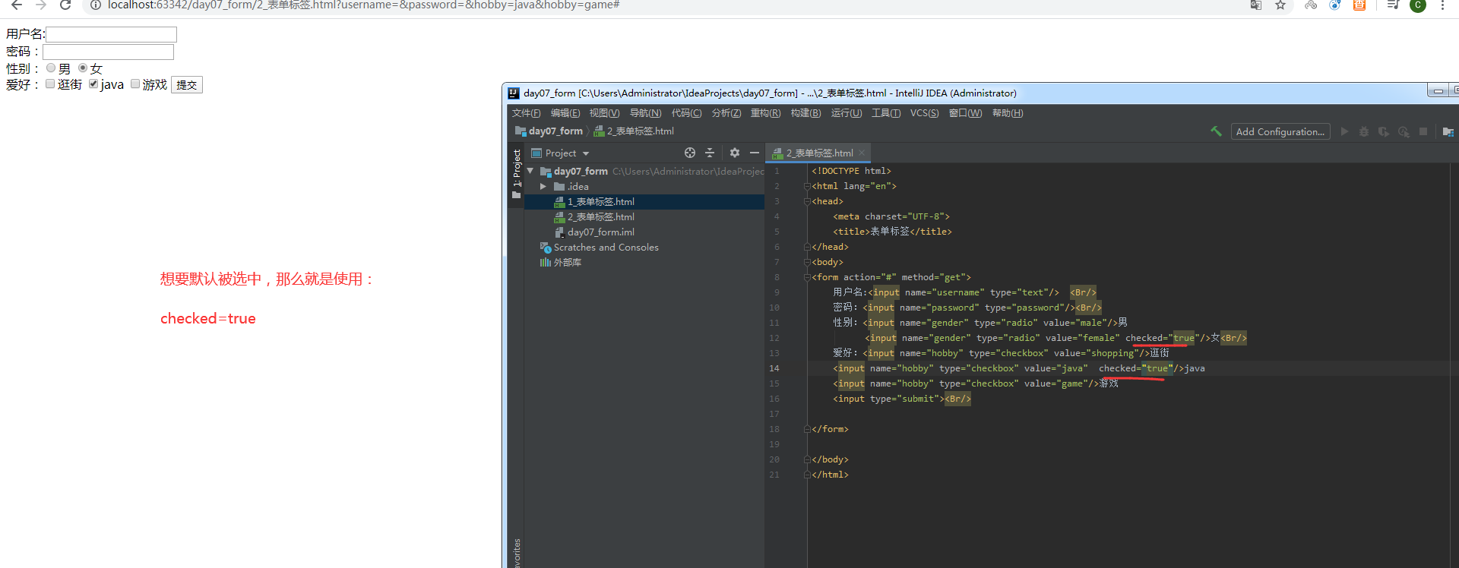
Task: Hide the Project panel with minus icon
Action: coord(754,153)
